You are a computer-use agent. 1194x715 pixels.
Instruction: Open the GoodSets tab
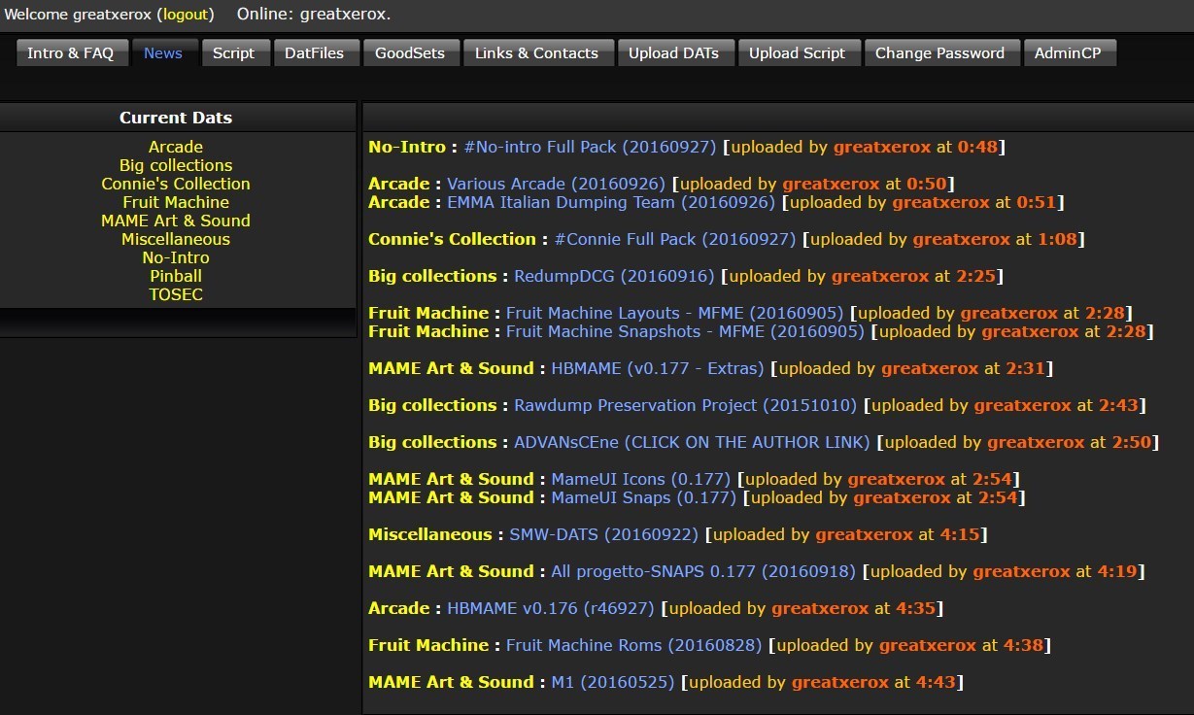pyautogui.click(x=410, y=53)
